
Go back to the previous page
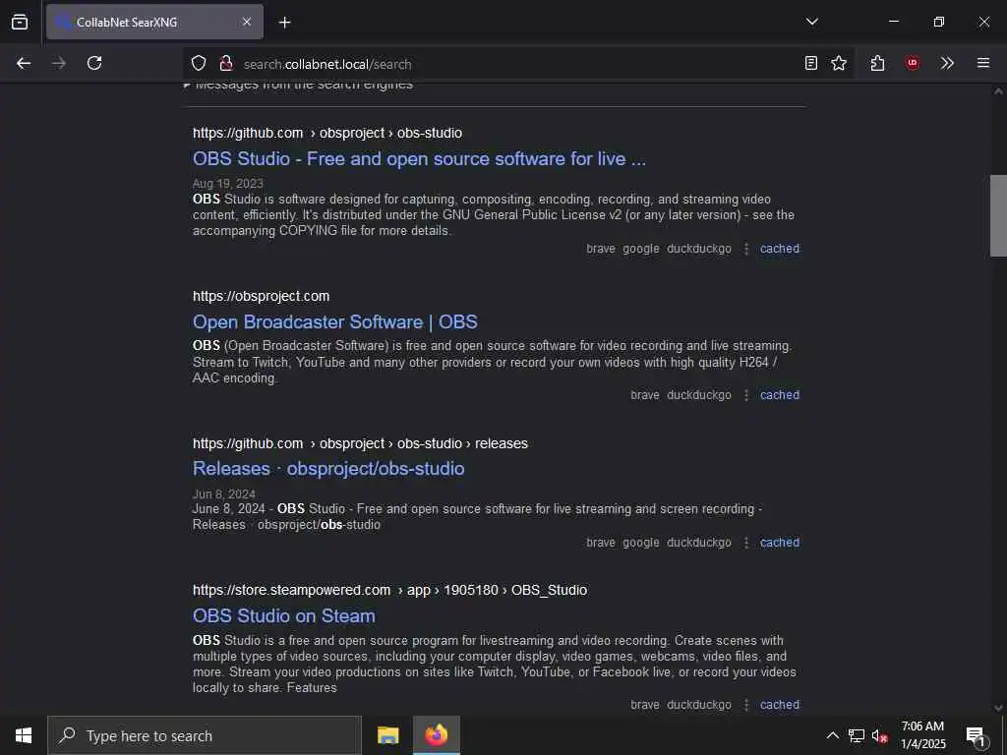[24, 63]
